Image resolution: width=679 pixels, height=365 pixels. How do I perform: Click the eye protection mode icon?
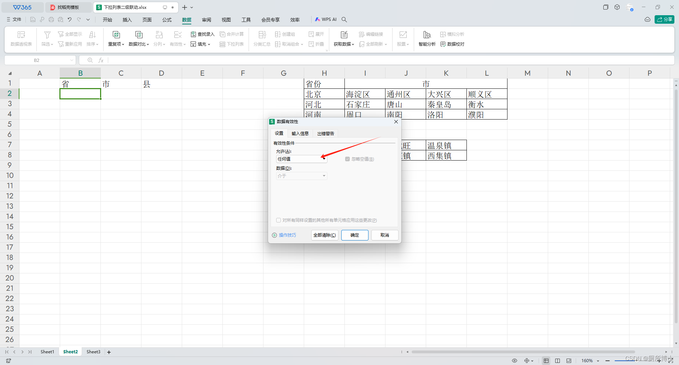coord(515,361)
